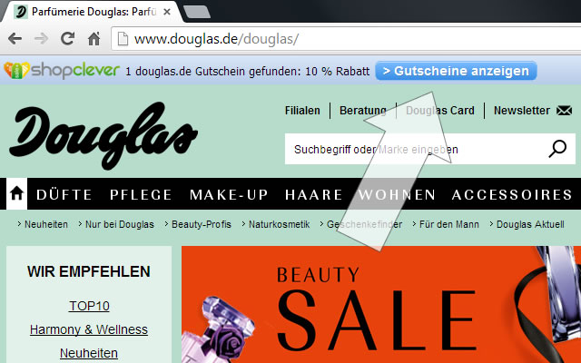Screen dimensions: 581x363
Task: Open the Filialen link
Action: tap(302, 111)
